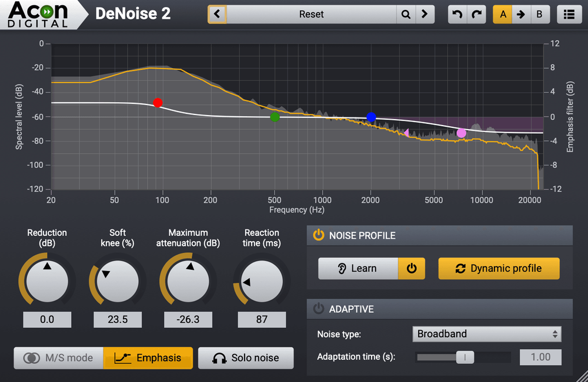Click the undo arrow icon
588x382 pixels.
457,14
